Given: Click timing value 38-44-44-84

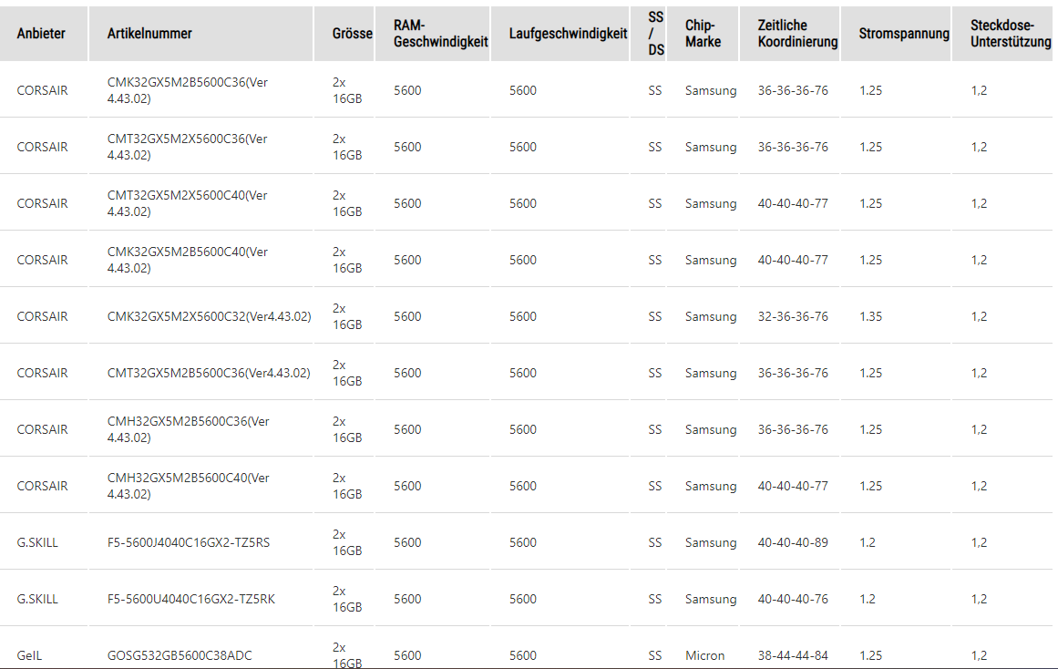Looking at the screenshot, I should 793,655.
